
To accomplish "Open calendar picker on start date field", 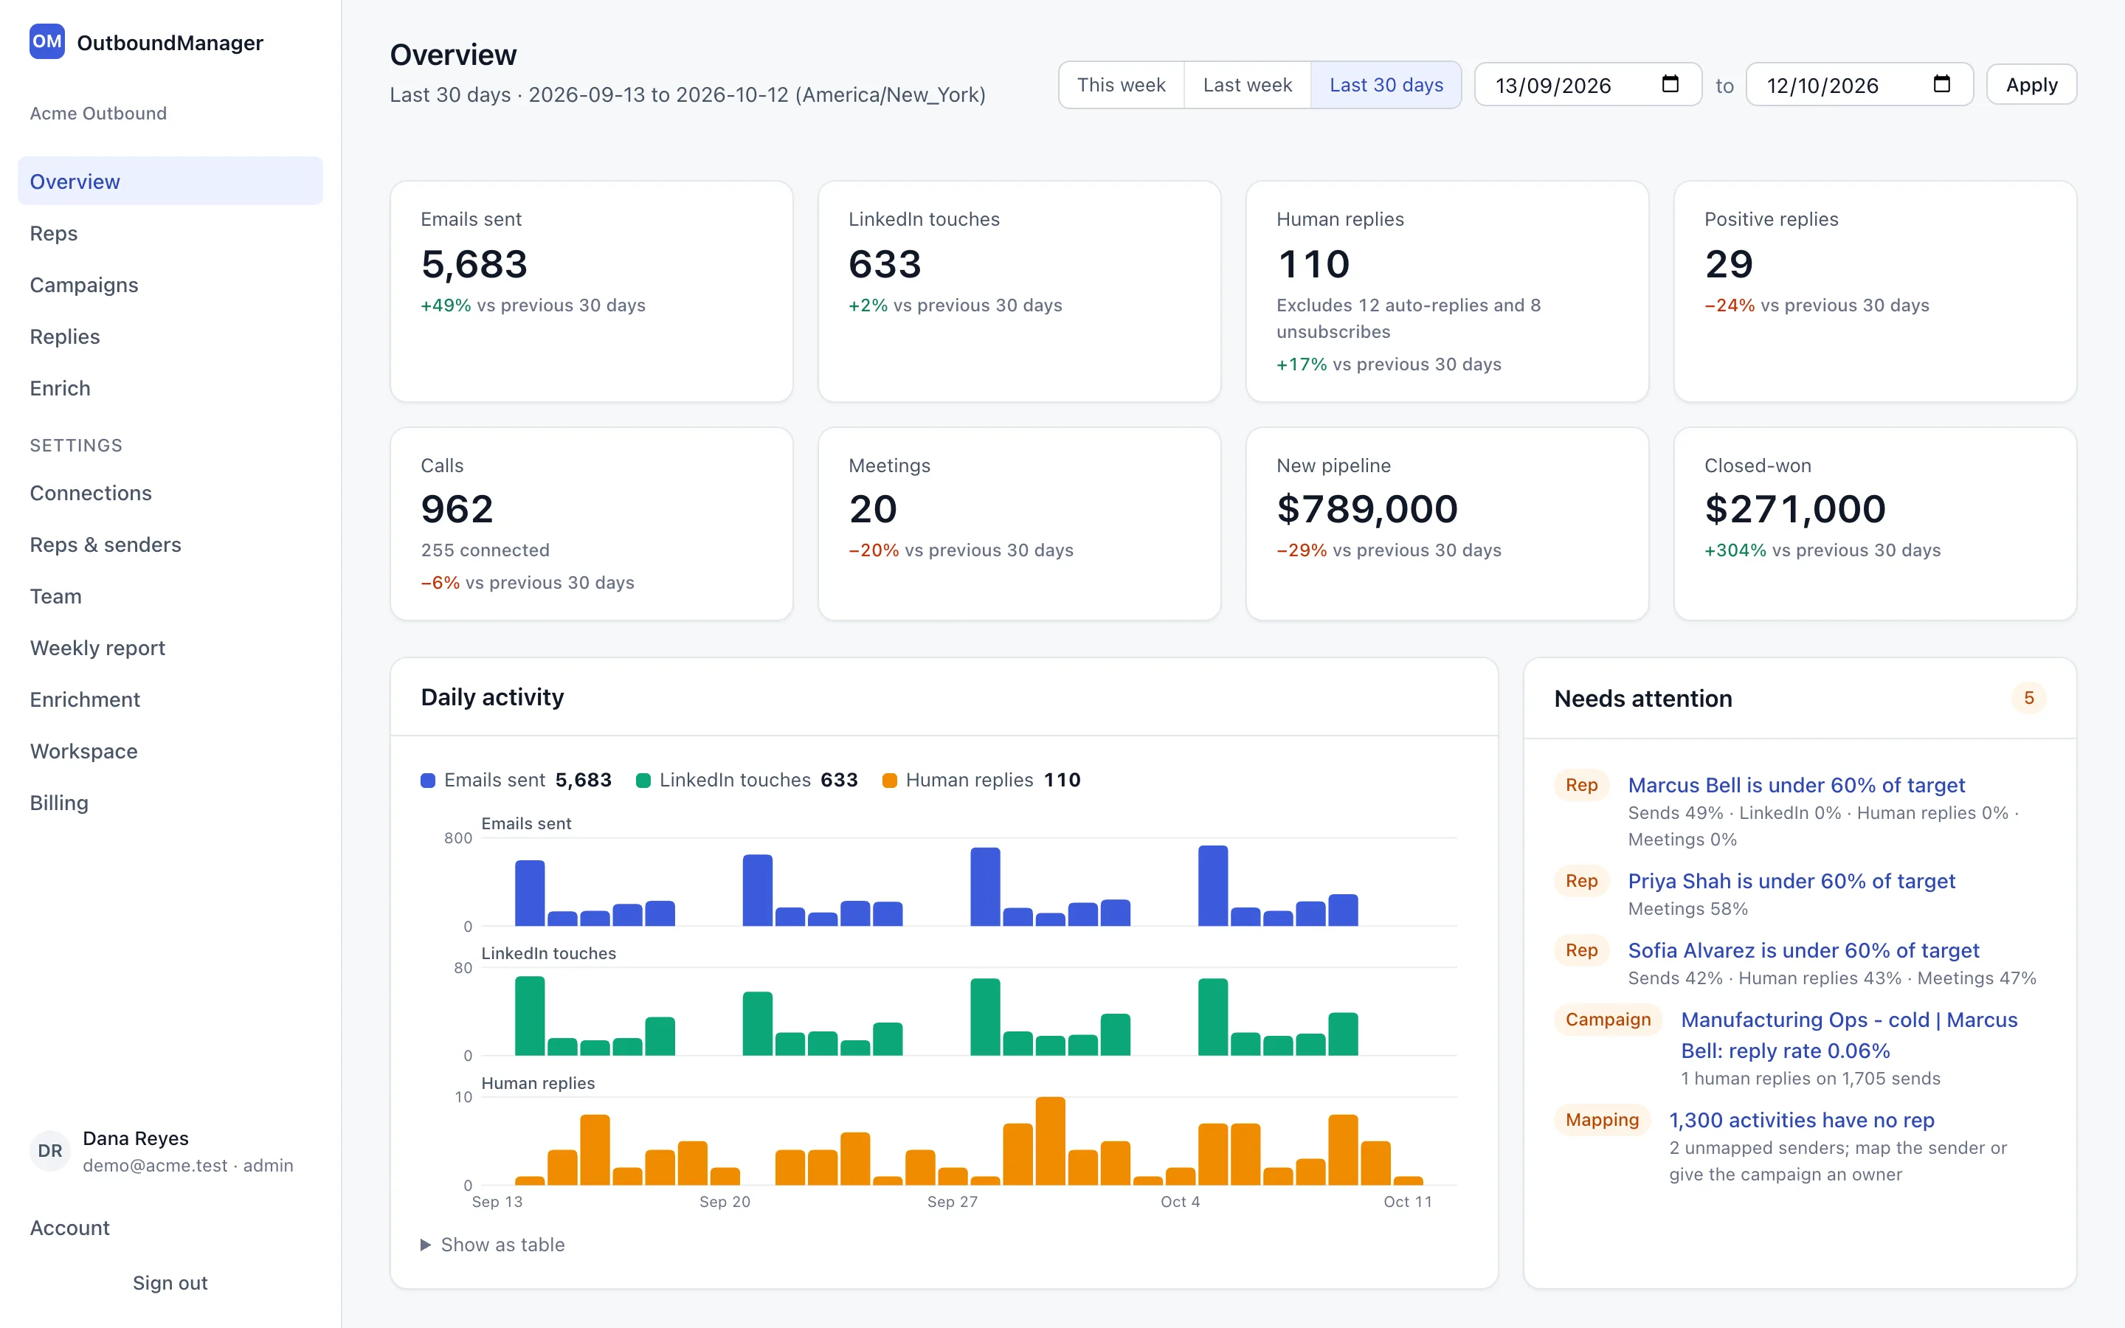I will pyautogui.click(x=1669, y=84).
